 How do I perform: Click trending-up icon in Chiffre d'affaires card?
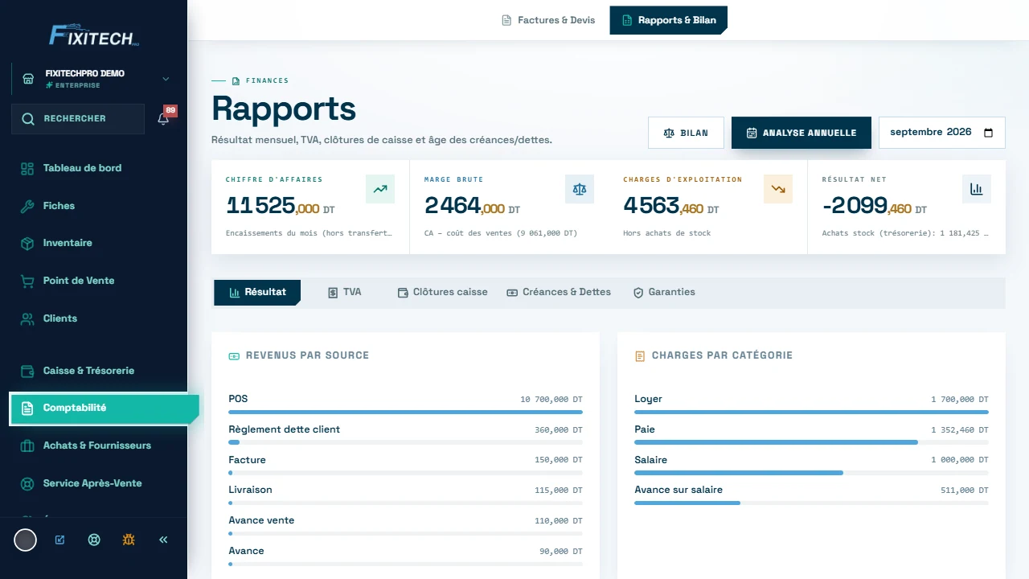(x=380, y=189)
